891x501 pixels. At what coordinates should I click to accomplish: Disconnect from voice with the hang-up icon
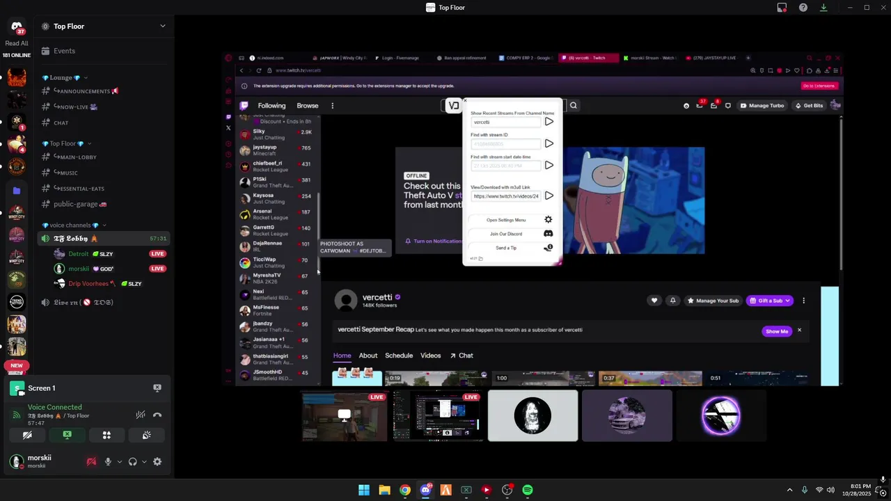(x=157, y=415)
